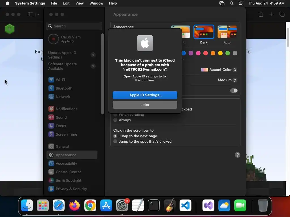Open FaceTime from the Dock

(240, 205)
